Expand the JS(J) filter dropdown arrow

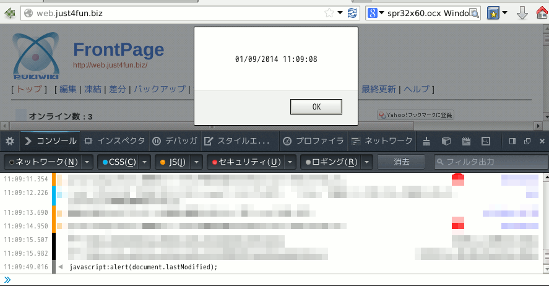pyautogui.click(x=197, y=162)
